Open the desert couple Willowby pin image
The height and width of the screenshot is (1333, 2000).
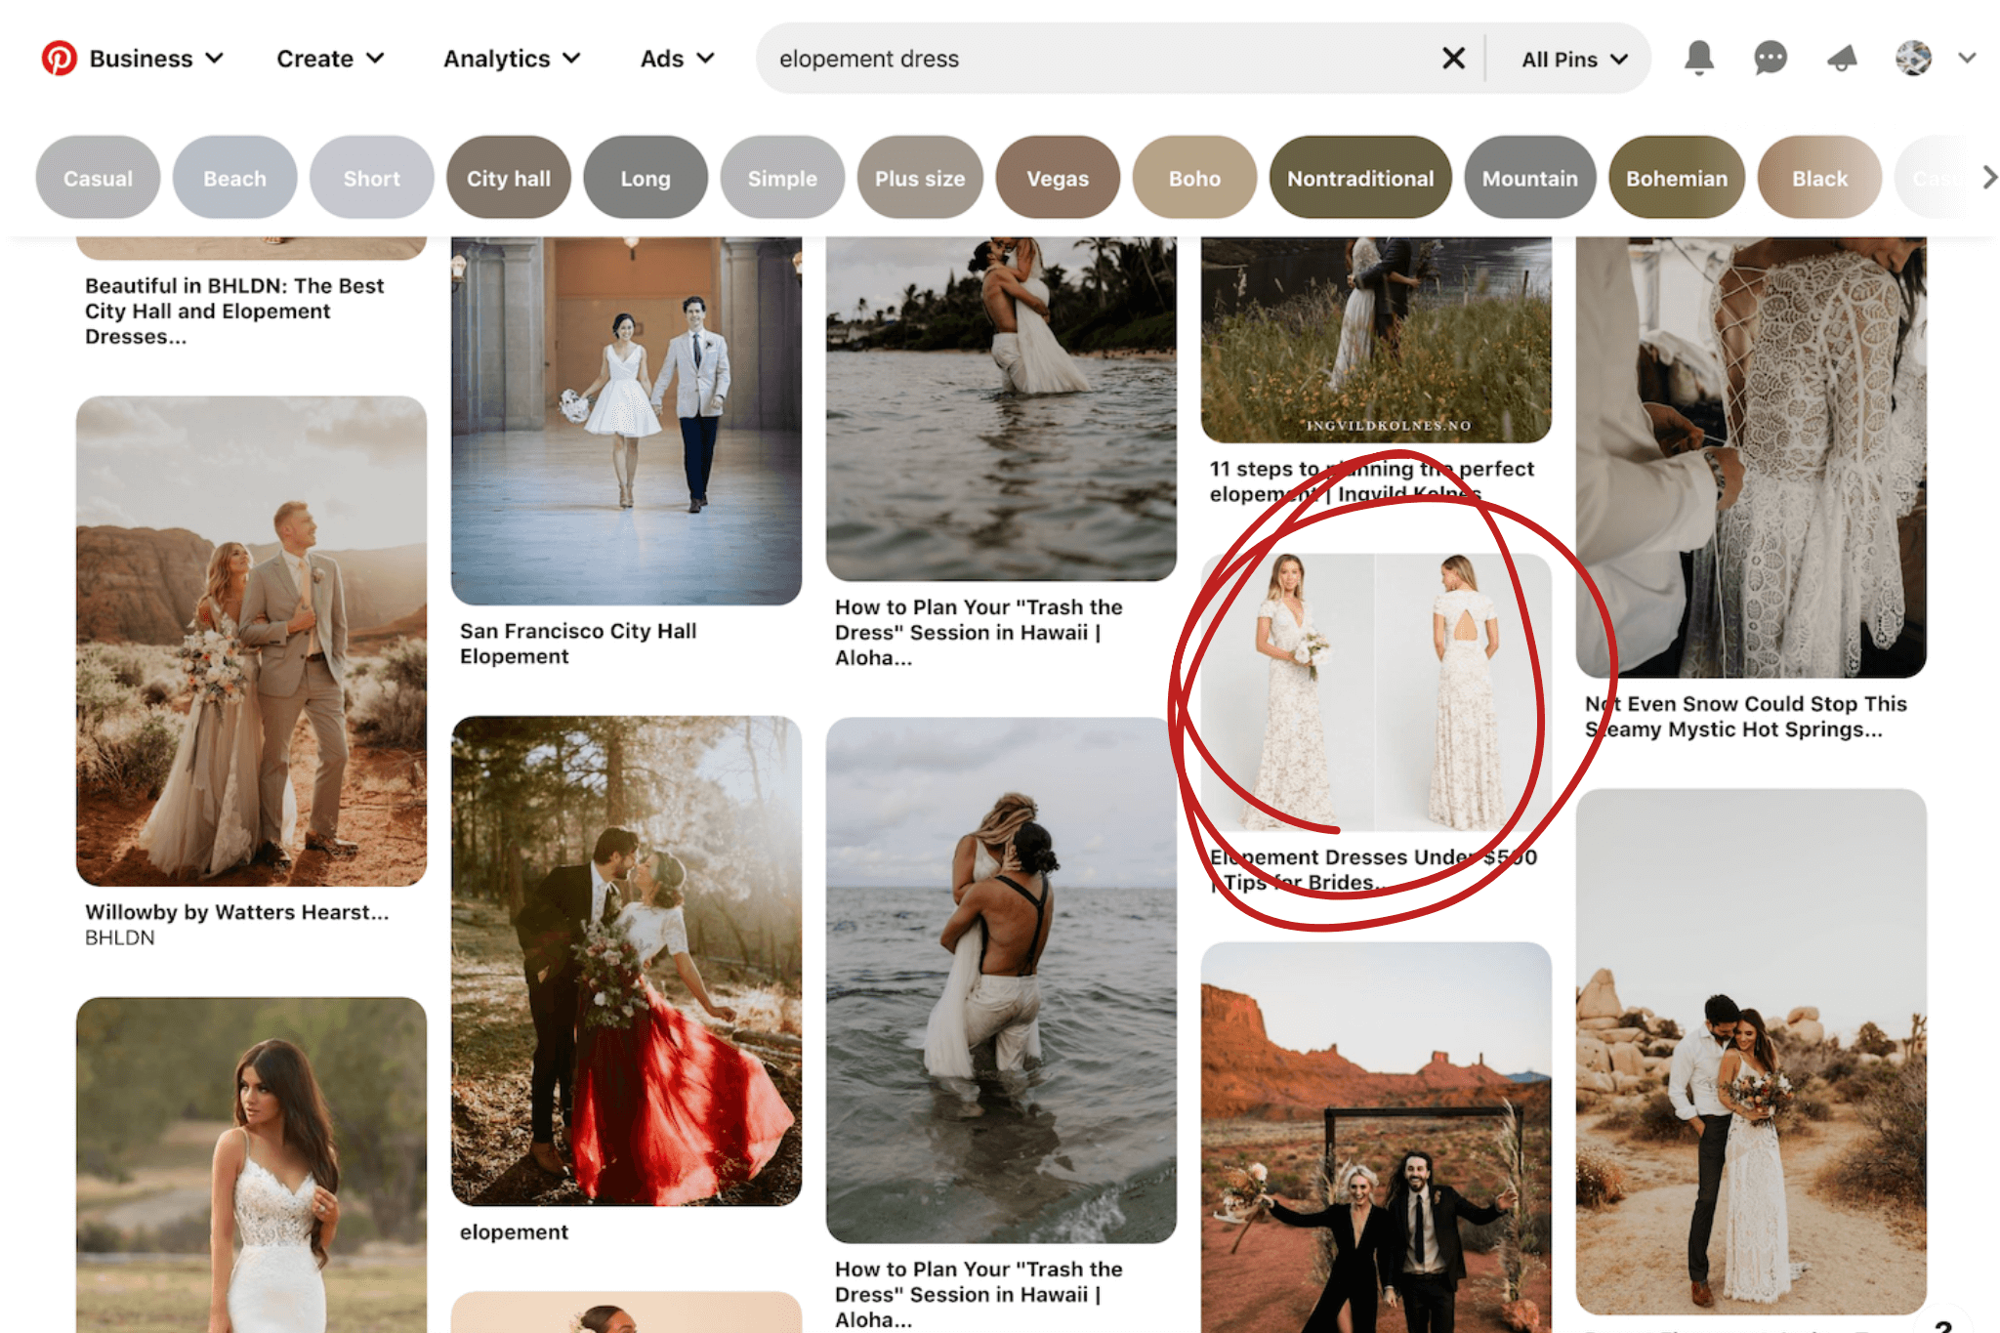pyautogui.click(x=251, y=641)
